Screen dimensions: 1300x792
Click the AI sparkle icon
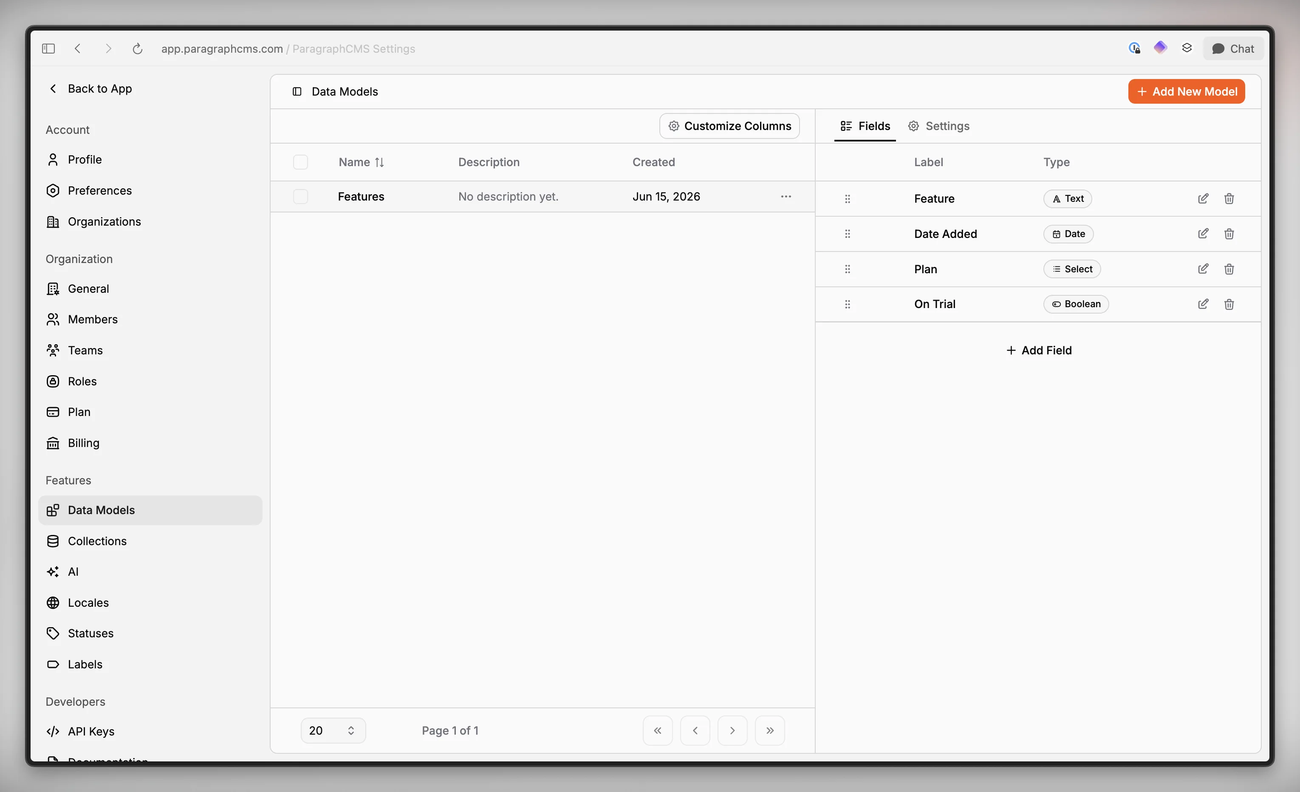point(53,571)
